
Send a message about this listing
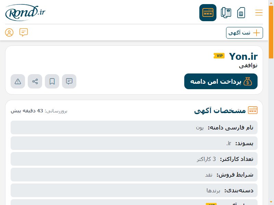pyautogui.click(x=69, y=81)
